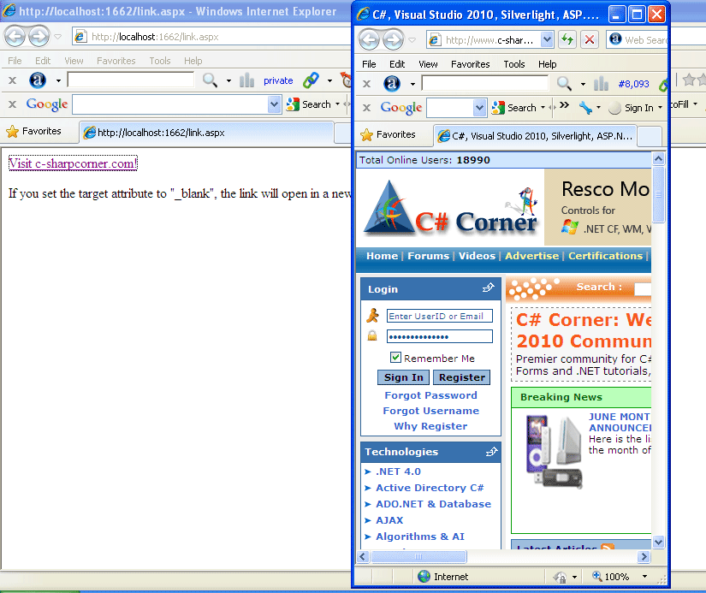Click Alexa search magnifier in C# Corner window

[x=564, y=83]
